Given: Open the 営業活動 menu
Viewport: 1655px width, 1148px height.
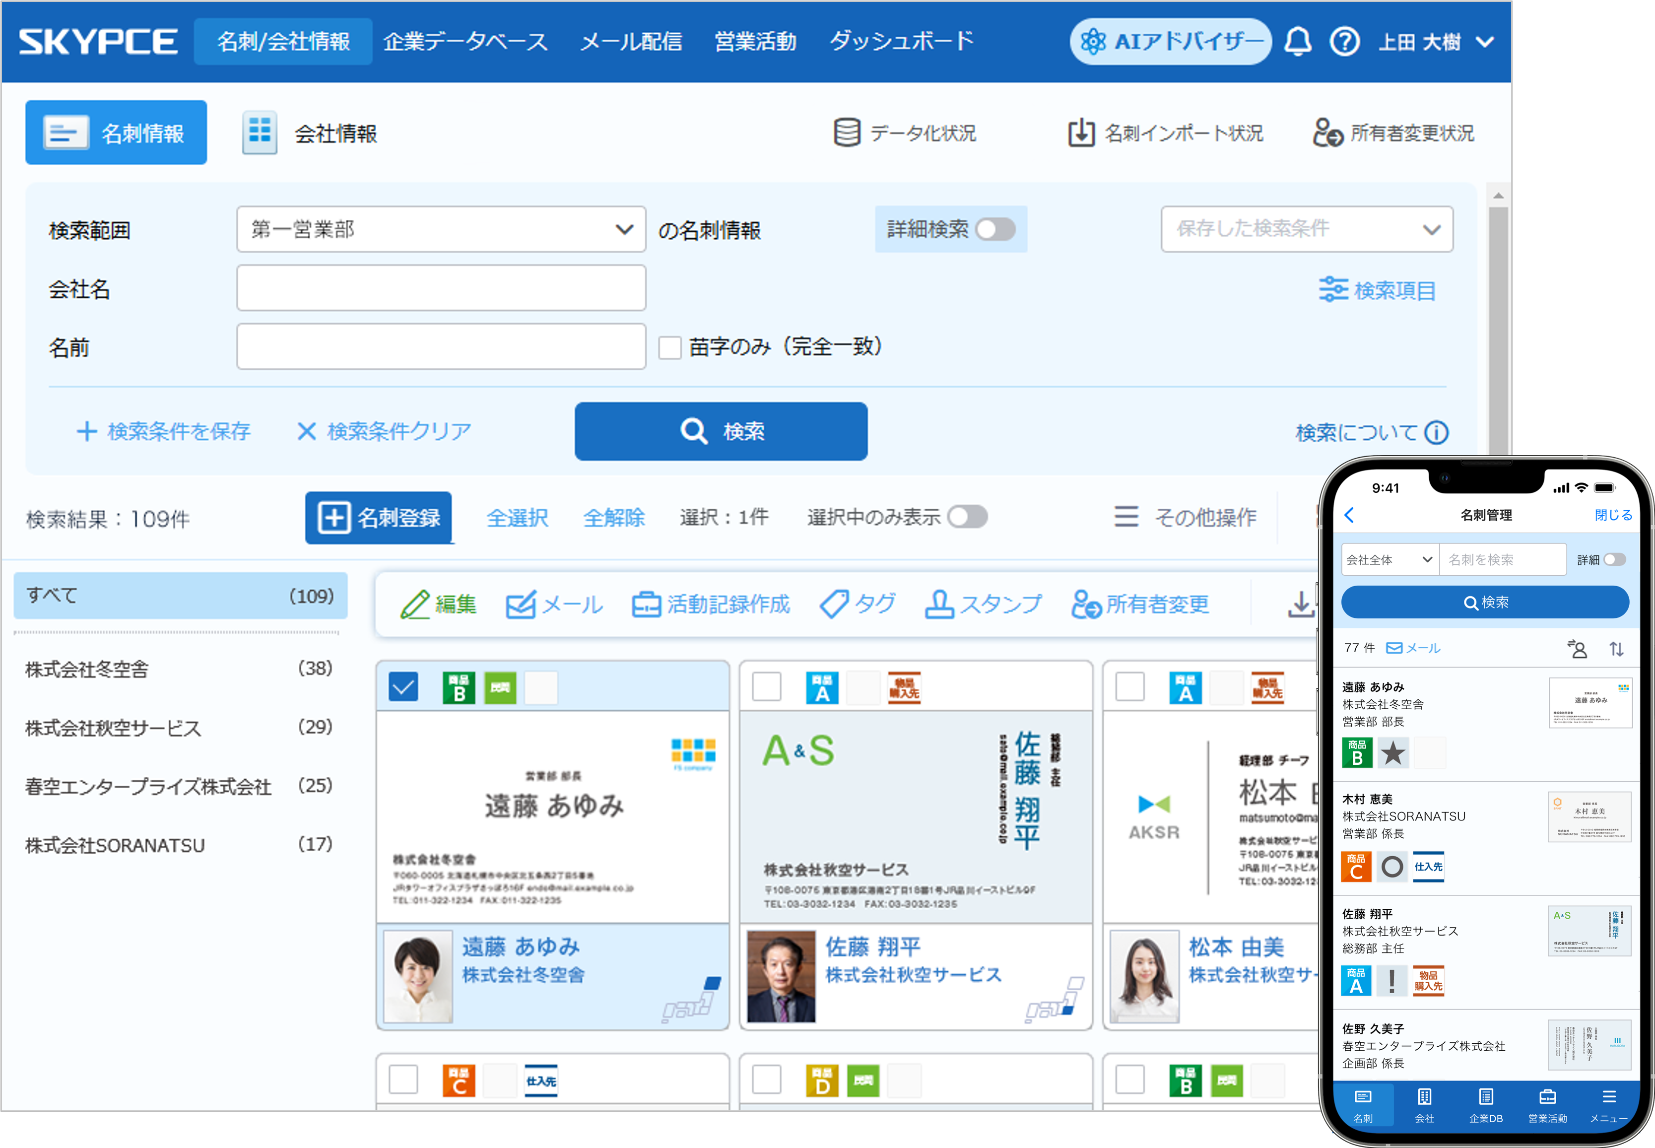Looking at the screenshot, I should point(755,42).
